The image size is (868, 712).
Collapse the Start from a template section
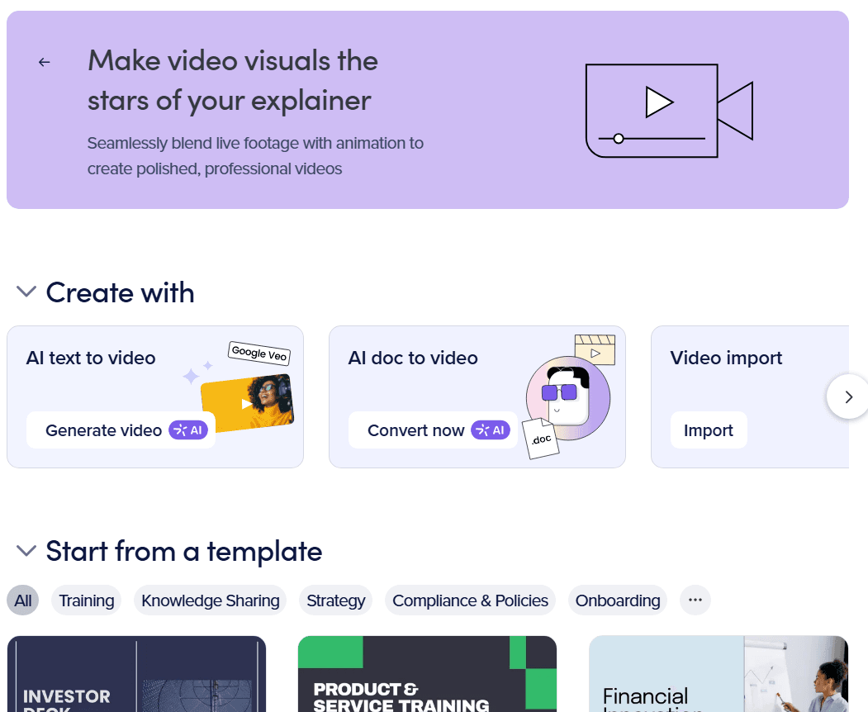26,551
